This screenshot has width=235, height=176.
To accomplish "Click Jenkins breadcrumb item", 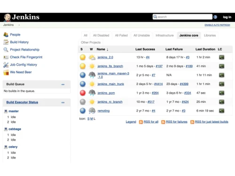I will coord(8,25).
